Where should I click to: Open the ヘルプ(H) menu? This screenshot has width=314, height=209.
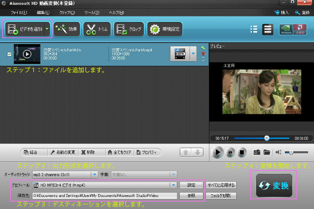(116, 13)
